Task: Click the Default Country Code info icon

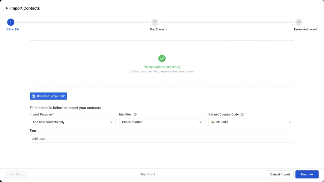Action: [x=242, y=114]
